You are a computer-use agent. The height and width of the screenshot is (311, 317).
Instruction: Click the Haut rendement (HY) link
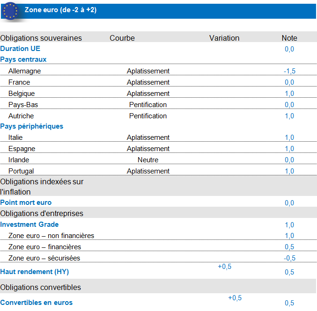(35, 272)
